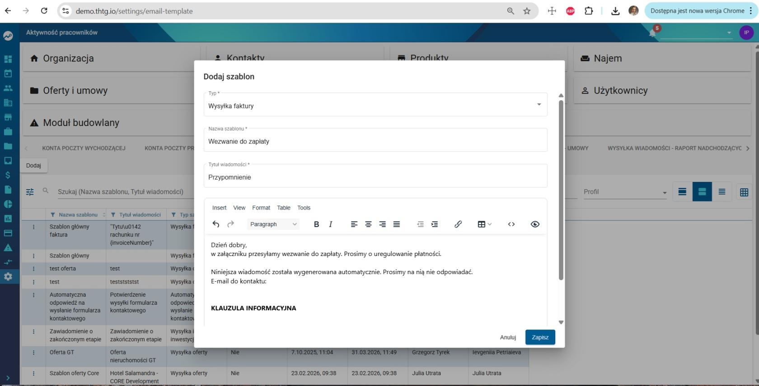Insert a hyperlink with link icon
Image resolution: width=759 pixels, height=386 pixels.
[x=458, y=224]
